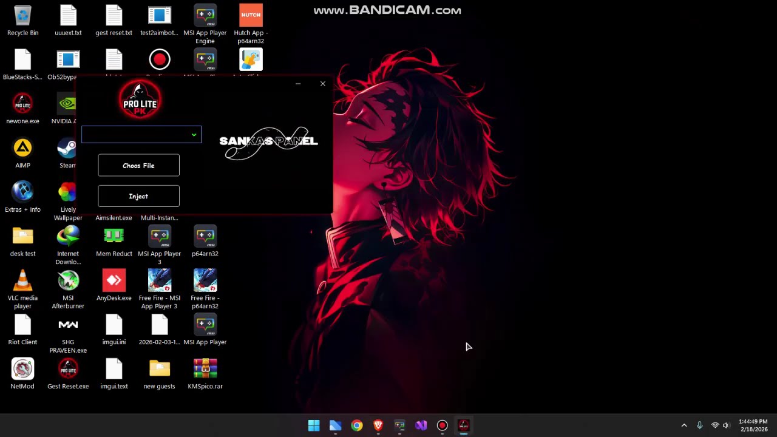The width and height of the screenshot is (777, 437).
Task: Select the Hutch App - p64arn32 shortcut
Action: [x=251, y=24]
